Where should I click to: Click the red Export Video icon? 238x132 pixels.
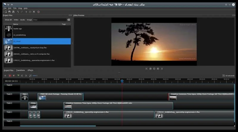pyautogui.click(x=38, y=12)
